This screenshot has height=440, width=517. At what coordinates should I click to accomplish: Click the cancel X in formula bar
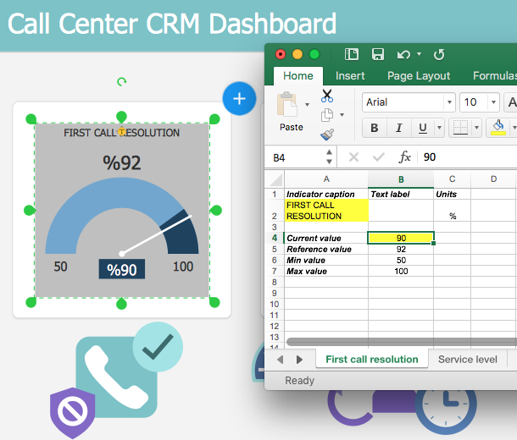[353, 157]
